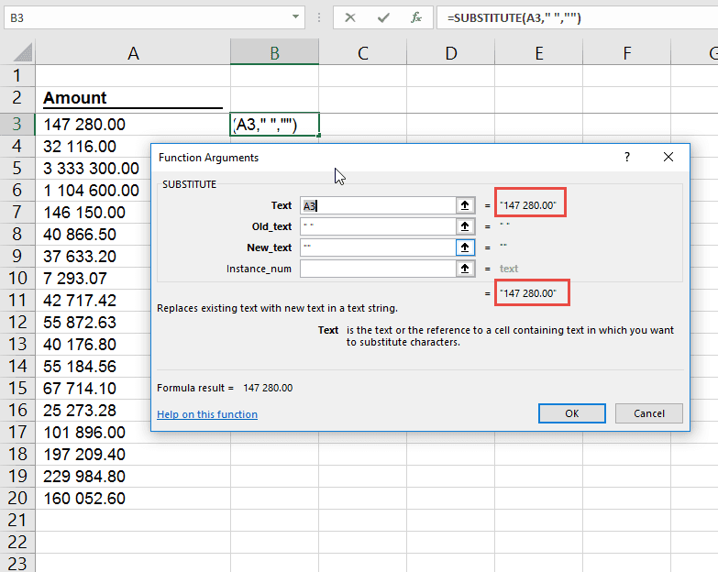Click the New_text argument field
Screen dimensions: 718x572
click(378, 247)
